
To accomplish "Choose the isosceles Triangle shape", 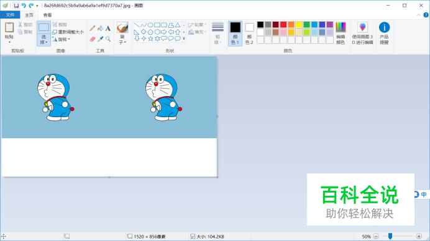I will coord(178,25).
